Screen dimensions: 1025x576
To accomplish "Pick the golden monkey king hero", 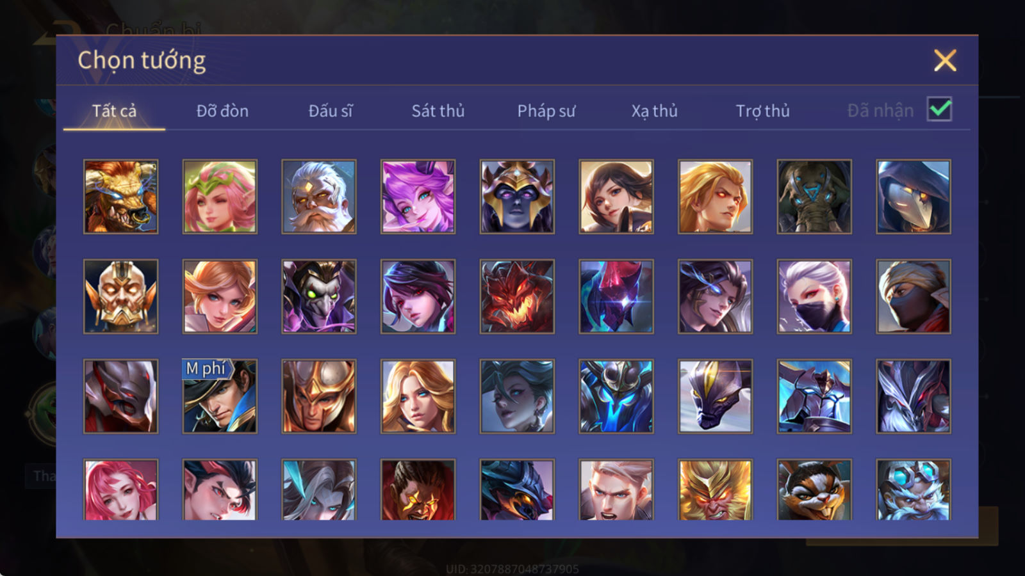I will pos(715,490).
